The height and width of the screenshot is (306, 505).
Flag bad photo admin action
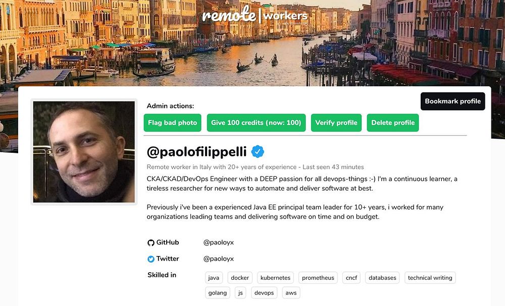click(172, 123)
